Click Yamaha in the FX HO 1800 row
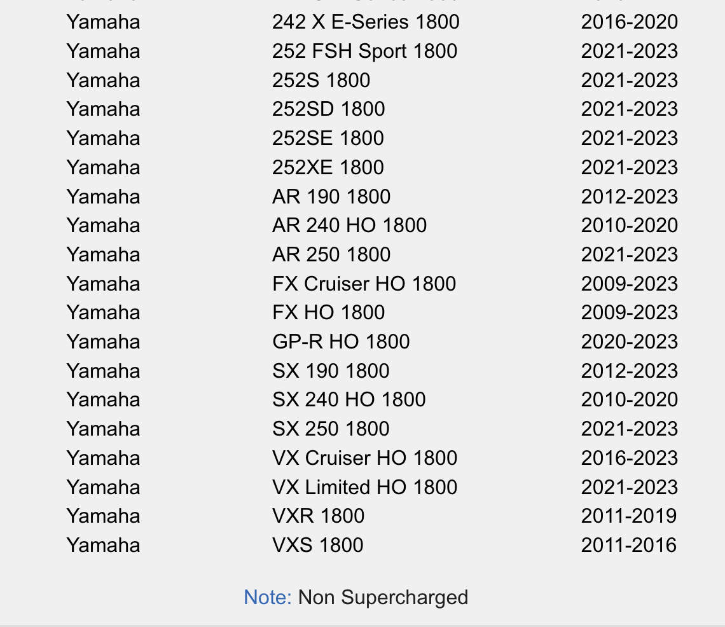 click(103, 313)
